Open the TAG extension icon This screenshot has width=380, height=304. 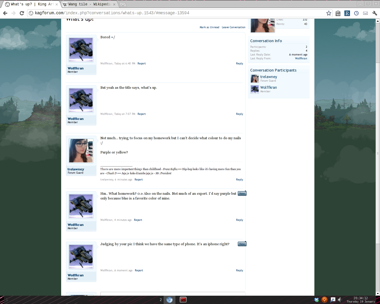pos(338,13)
